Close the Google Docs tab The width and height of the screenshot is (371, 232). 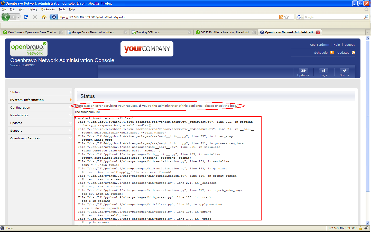[x=125, y=32]
